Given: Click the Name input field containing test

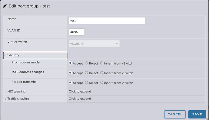Looking at the screenshot, I should click(107, 21).
